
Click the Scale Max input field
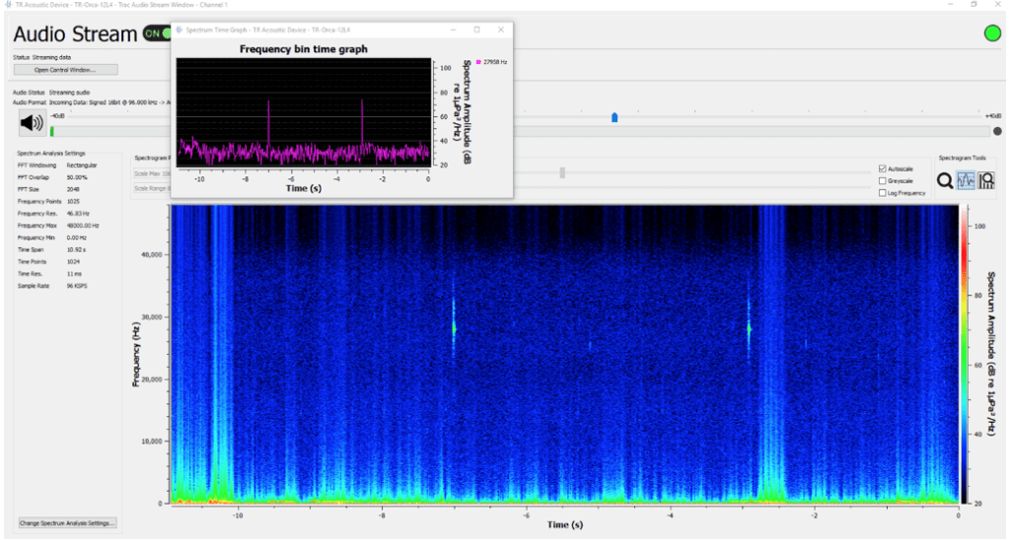[x=154, y=173]
